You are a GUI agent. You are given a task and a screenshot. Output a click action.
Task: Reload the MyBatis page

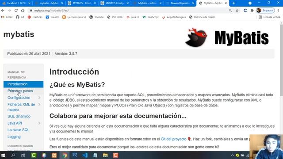(x=16, y=11)
